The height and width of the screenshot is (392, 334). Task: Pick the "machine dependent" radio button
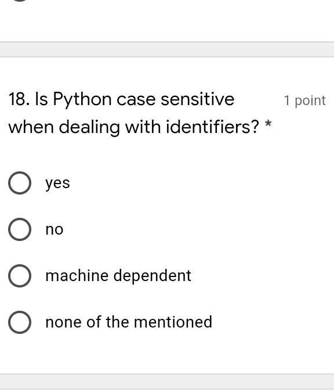tap(20, 275)
